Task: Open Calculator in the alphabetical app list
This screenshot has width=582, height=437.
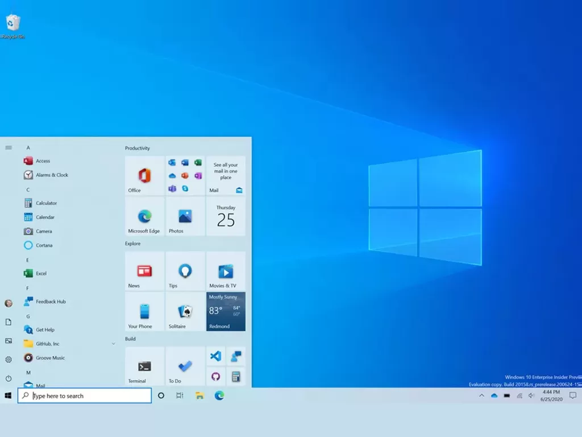Action: tap(69, 203)
